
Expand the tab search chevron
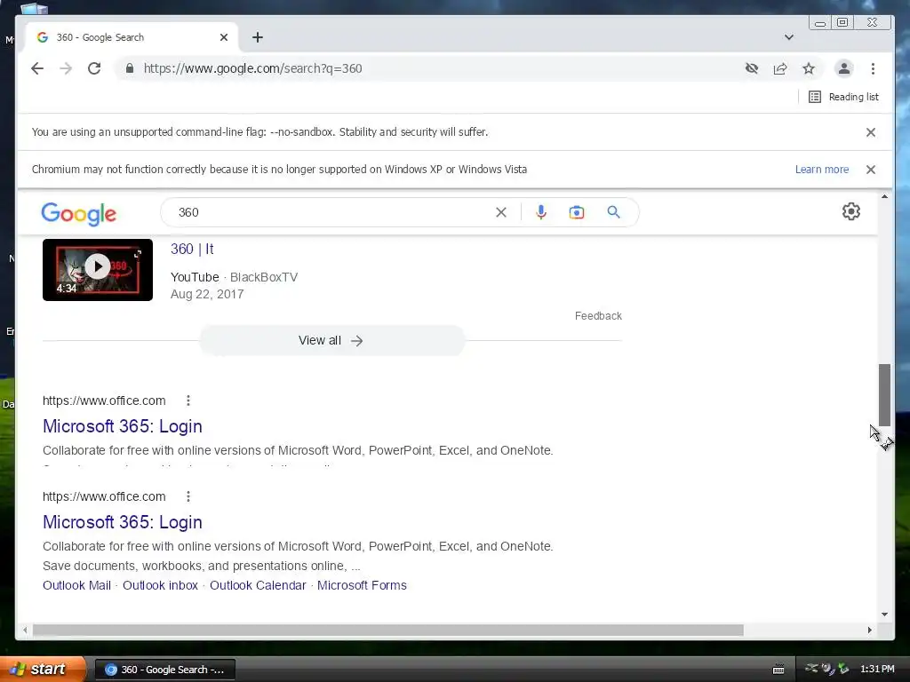coord(789,37)
